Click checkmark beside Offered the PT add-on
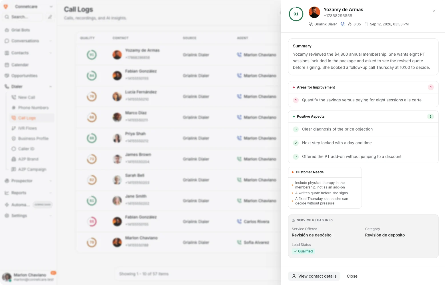This screenshot has width=445, height=285. [296, 157]
